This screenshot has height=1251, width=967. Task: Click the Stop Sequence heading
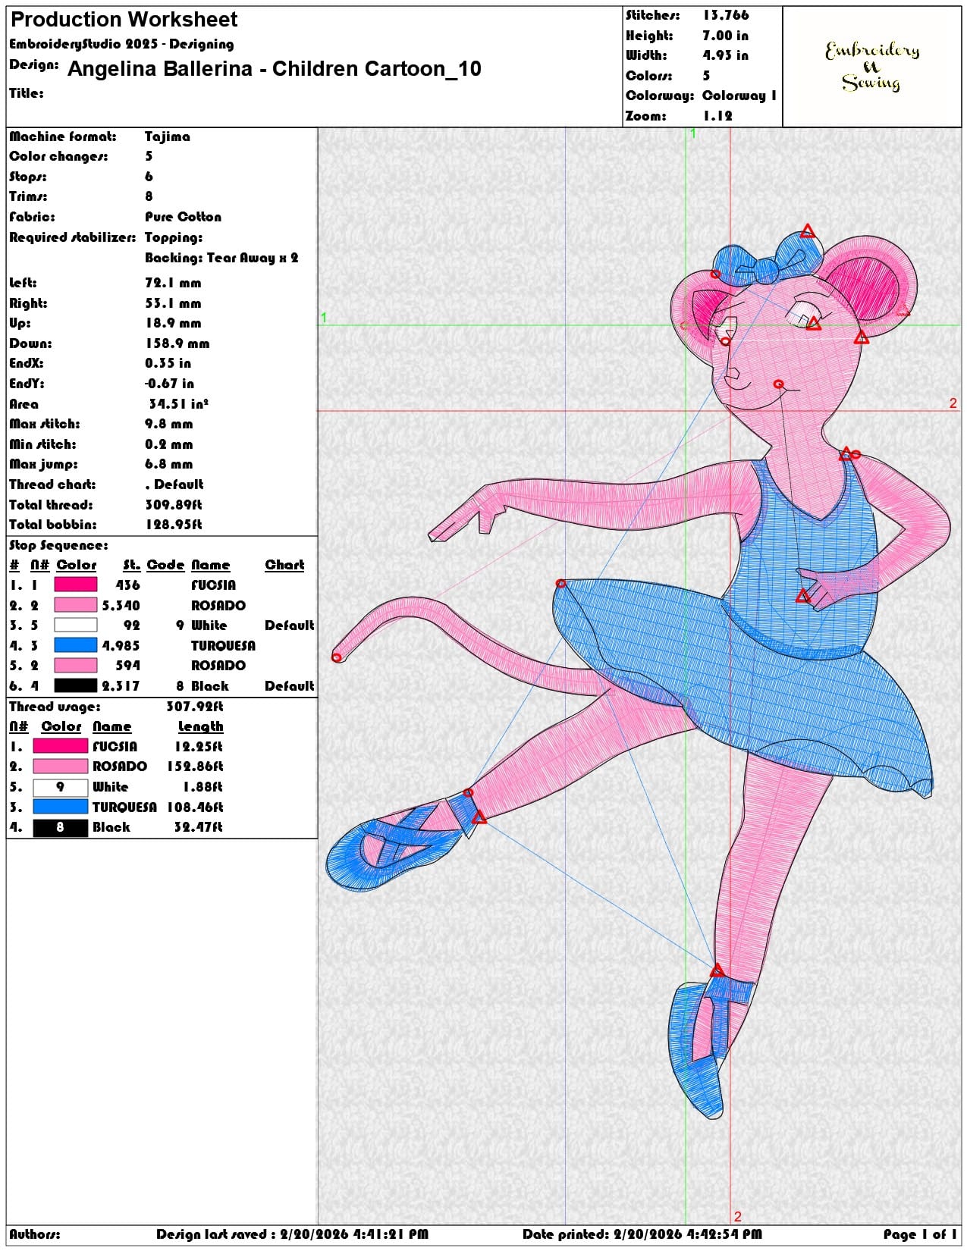pyautogui.click(x=58, y=545)
